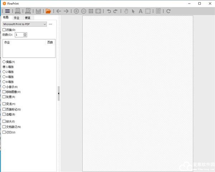Switch to the 便笺 tab

(x=28, y=17)
